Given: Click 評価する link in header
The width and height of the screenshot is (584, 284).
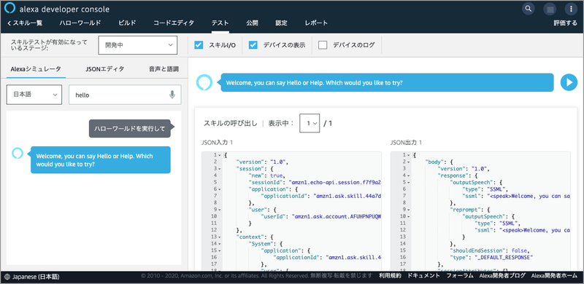Looking at the screenshot, I should coord(565,23).
